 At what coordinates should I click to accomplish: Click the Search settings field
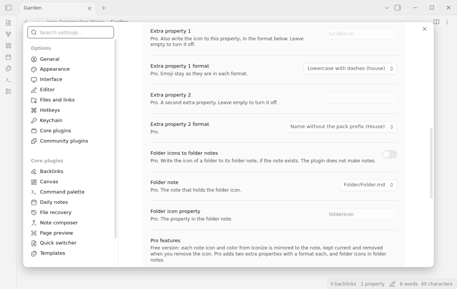point(70,32)
